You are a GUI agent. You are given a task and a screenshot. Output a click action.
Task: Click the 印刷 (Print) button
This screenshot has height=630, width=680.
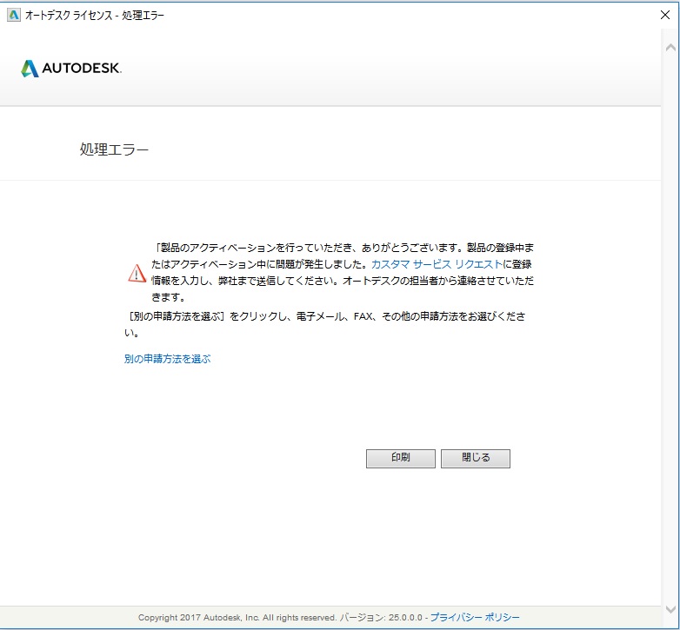(x=400, y=458)
